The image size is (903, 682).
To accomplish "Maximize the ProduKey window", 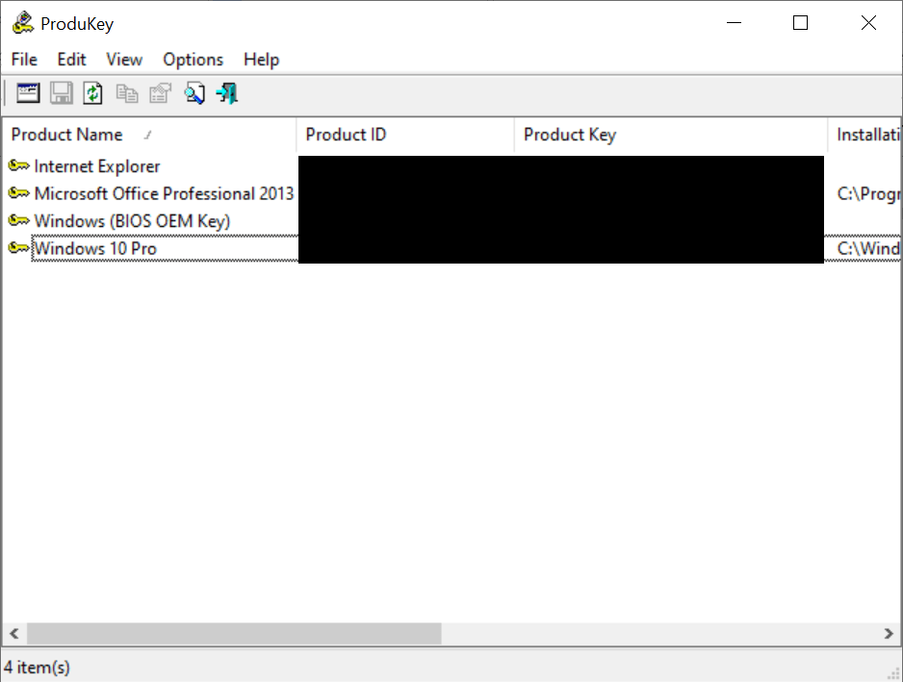I will (800, 23).
